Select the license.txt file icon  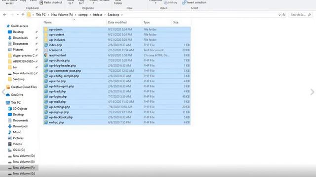point(46,50)
